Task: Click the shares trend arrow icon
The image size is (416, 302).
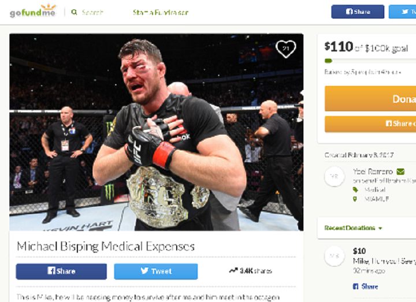Action: (233, 270)
